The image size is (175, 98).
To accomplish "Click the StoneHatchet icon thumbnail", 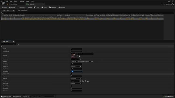I will click(x=73, y=55).
